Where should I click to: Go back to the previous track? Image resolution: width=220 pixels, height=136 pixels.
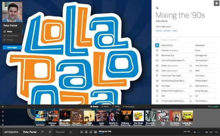tap(82, 132)
